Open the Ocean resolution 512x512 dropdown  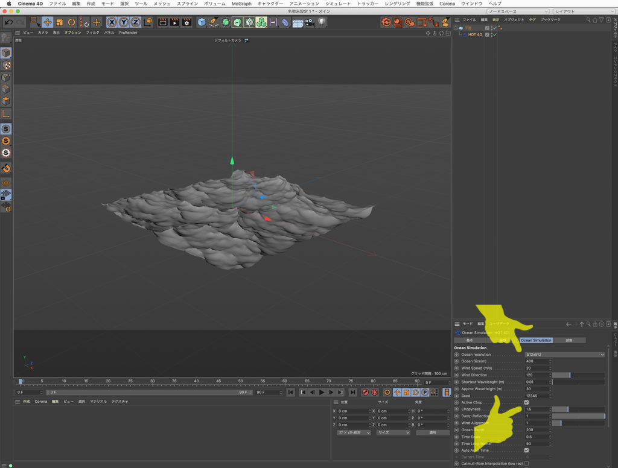[564, 355]
